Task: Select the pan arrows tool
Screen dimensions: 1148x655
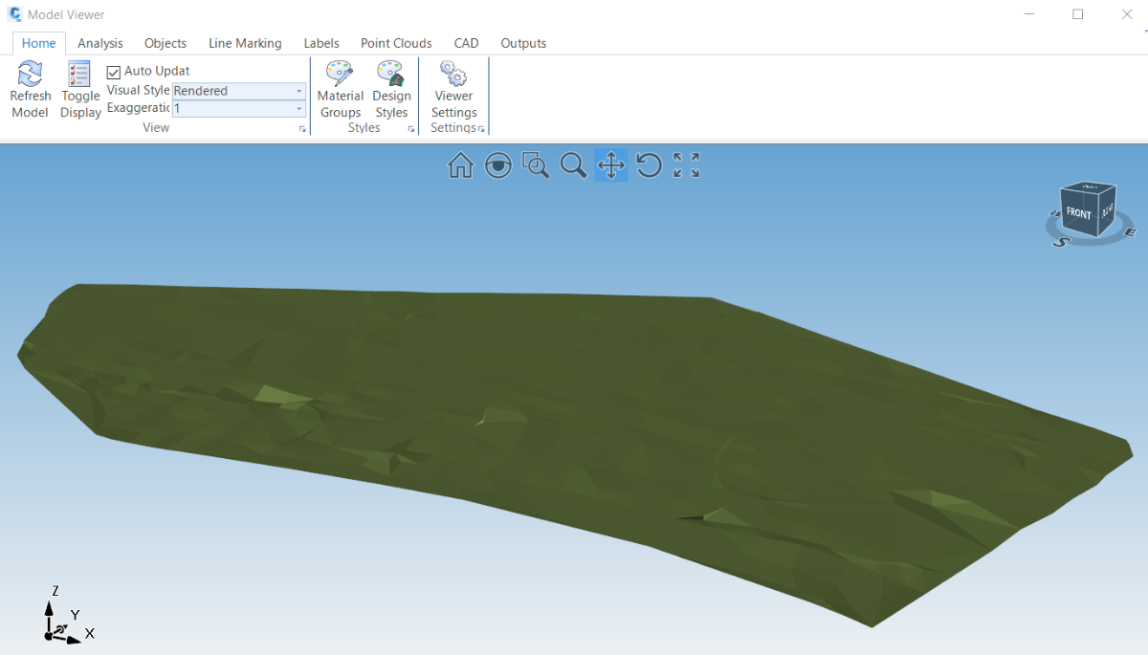Action: click(x=610, y=165)
